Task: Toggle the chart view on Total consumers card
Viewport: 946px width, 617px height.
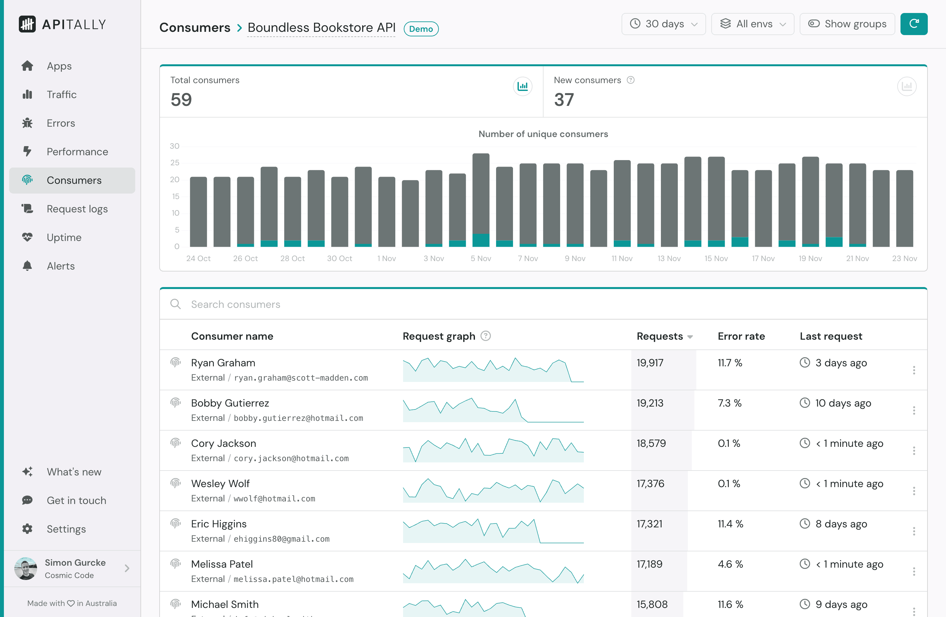Action: coord(523,86)
